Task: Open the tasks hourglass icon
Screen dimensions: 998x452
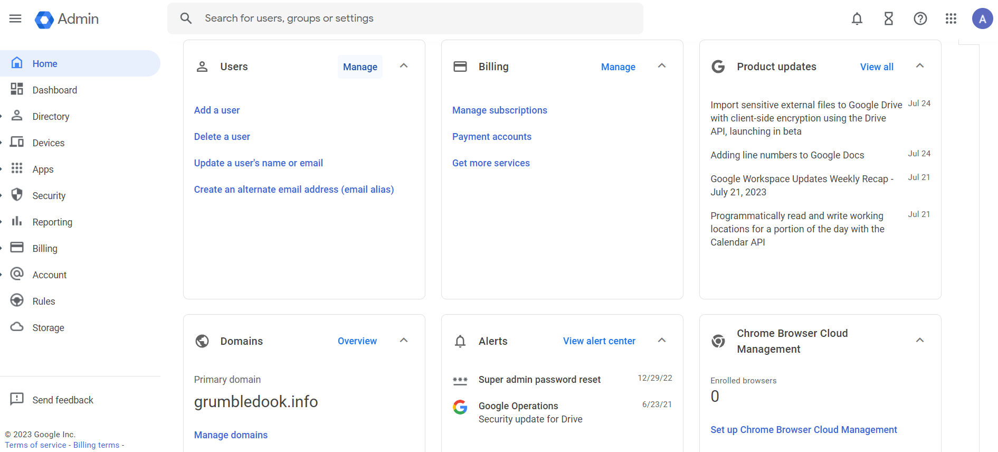Action: pos(889,19)
